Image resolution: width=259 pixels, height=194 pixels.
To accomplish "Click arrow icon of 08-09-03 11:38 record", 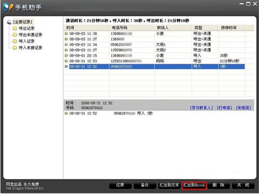I will pyautogui.click(x=66, y=34).
